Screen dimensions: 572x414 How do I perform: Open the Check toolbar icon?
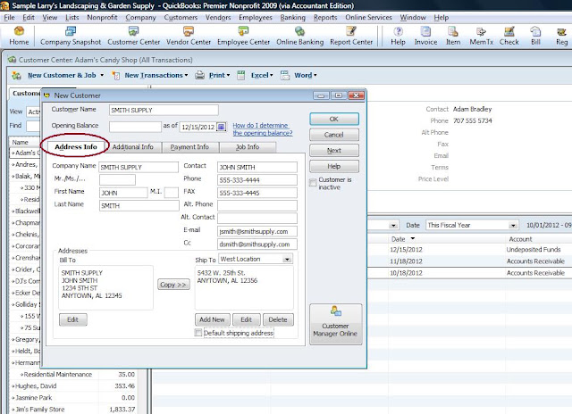(509, 36)
